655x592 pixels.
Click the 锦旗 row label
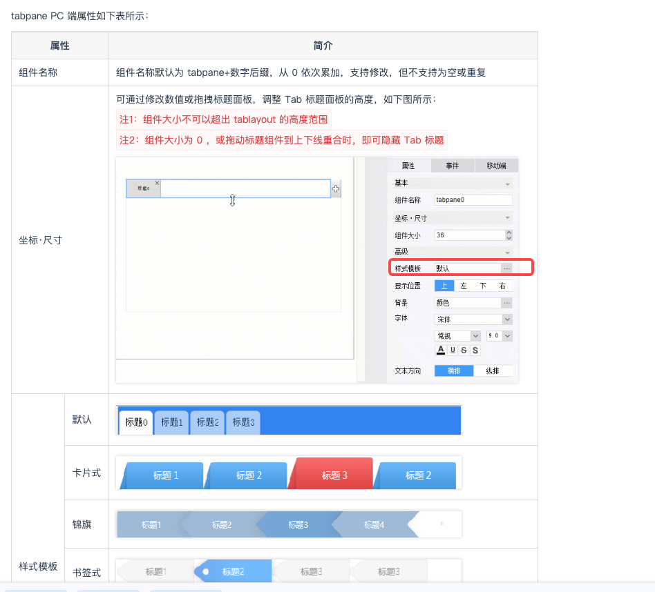click(82, 524)
